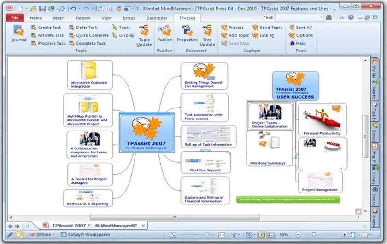The height and width of the screenshot is (244, 387).
Task: Click Catalyst Workspaces in status bar
Action: (85, 235)
